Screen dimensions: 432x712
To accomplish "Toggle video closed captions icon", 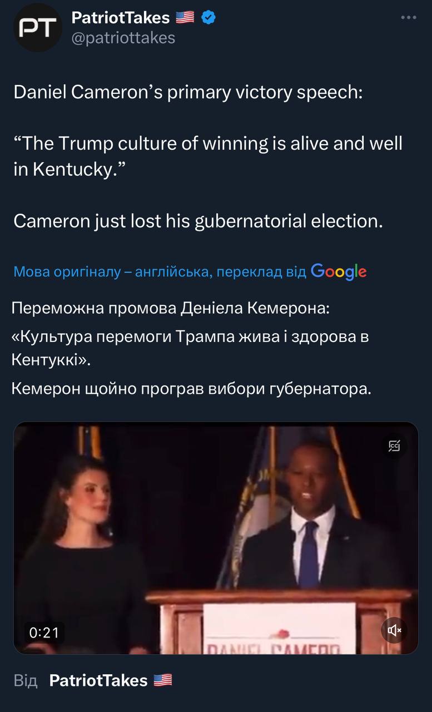I will (395, 445).
